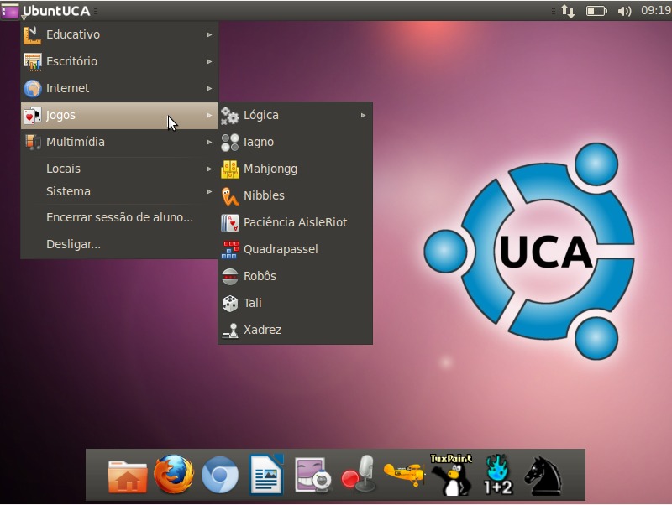Expand the Locais submenu arrow
This screenshot has width=672, height=505.
(209, 169)
